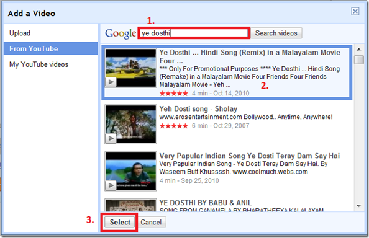Click 'Only For Promotional Purposes' description text
The image size is (369, 238).
coord(250,76)
